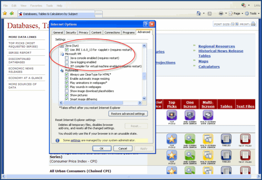Switch to the Privacy tab
The height and width of the screenshot is (180, 262).
point(84,33)
